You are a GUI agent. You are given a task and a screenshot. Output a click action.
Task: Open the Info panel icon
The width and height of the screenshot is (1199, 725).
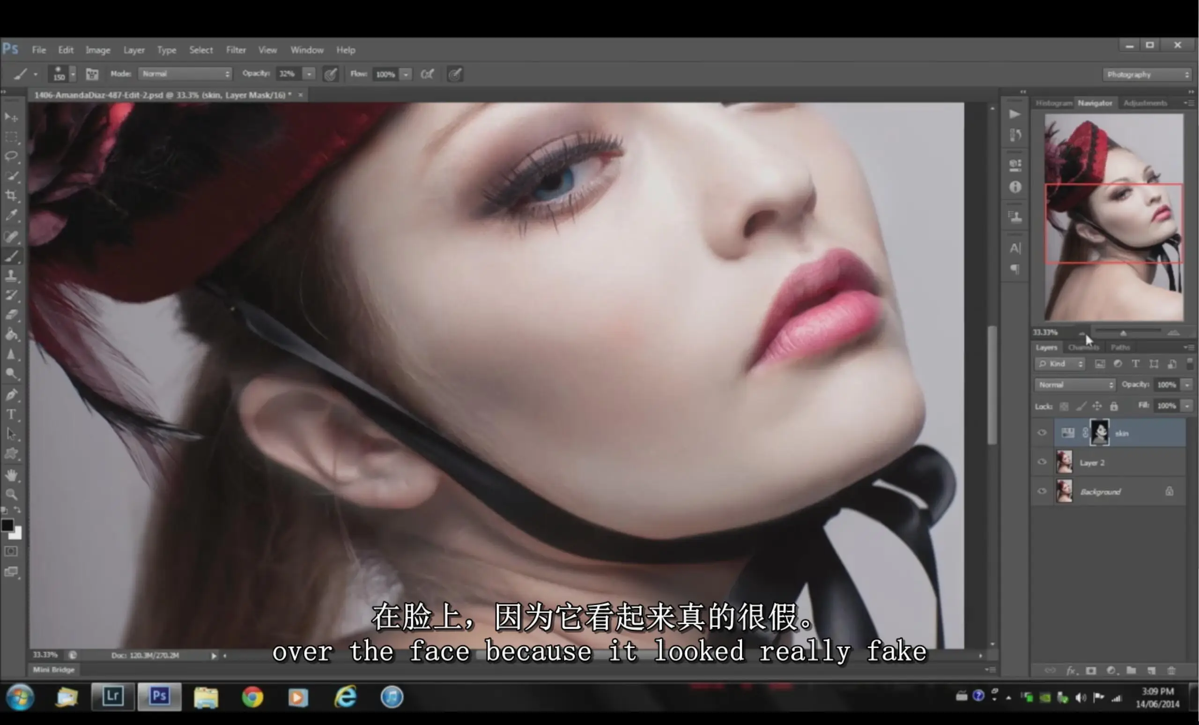(1015, 187)
